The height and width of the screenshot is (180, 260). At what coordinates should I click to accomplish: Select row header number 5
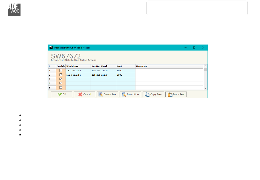point(52,88)
